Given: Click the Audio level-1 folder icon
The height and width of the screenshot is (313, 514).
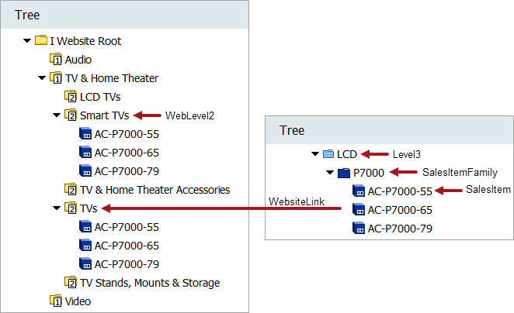Looking at the screenshot, I should click(x=56, y=60).
